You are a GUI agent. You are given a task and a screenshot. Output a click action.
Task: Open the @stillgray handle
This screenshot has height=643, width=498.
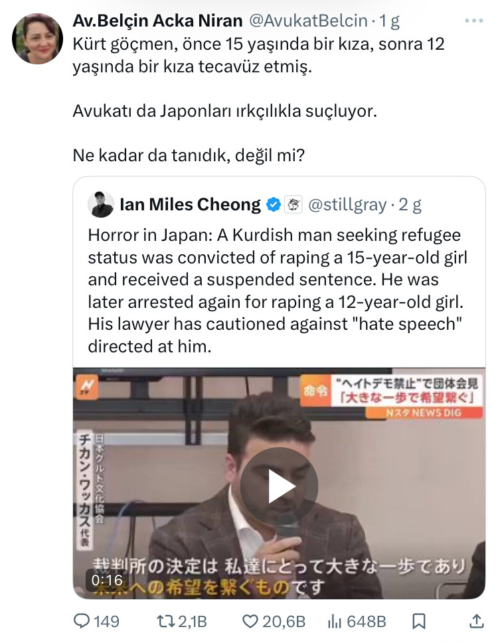coord(347,204)
